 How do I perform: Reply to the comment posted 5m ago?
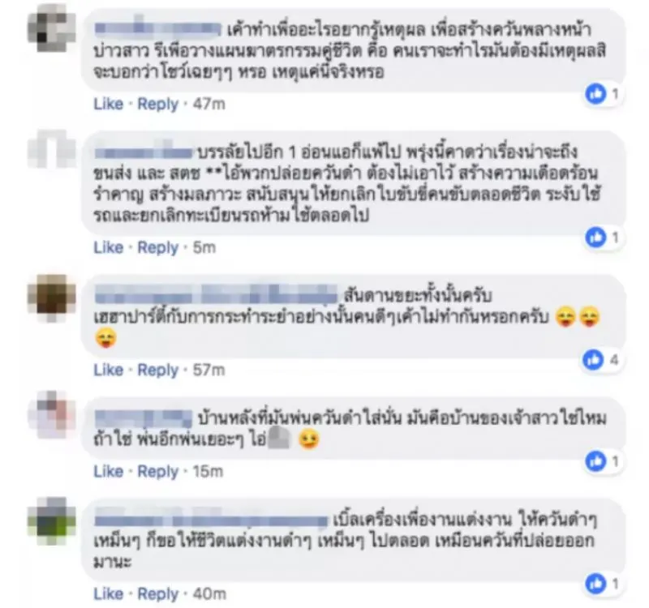tap(157, 248)
